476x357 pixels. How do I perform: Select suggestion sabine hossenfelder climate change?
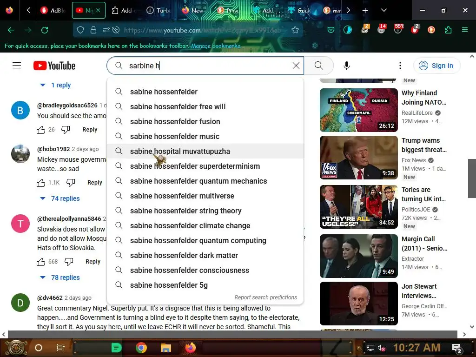[x=205, y=225]
